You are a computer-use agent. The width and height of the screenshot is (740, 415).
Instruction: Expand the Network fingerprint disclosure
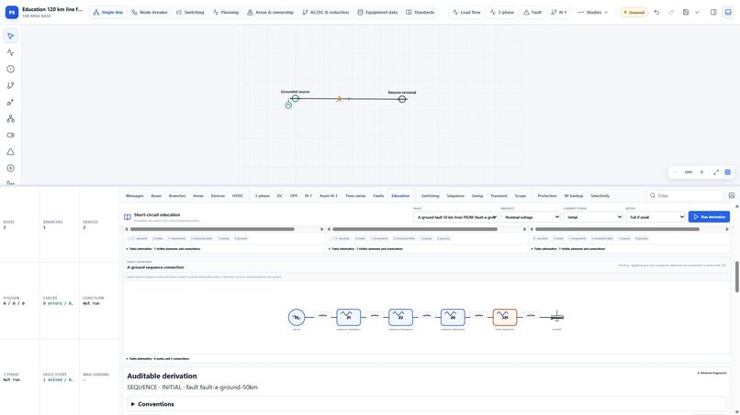pyautogui.click(x=712, y=373)
